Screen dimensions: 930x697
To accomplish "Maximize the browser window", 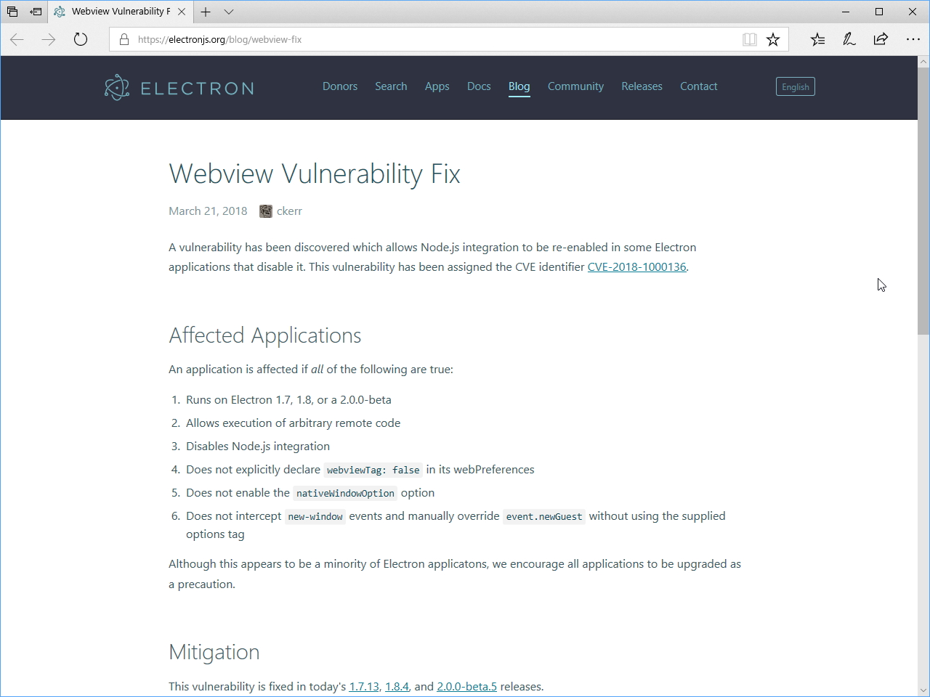I will [x=879, y=12].
